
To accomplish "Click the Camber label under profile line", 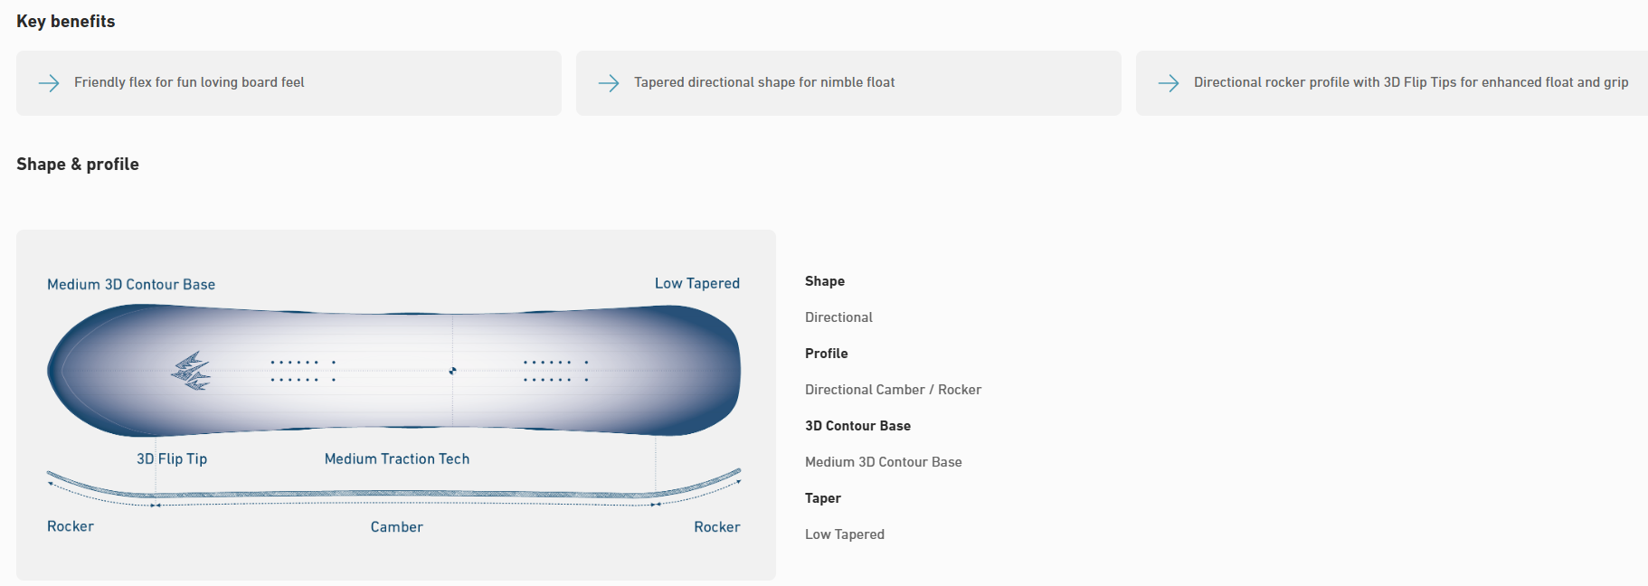I will 396,526.
